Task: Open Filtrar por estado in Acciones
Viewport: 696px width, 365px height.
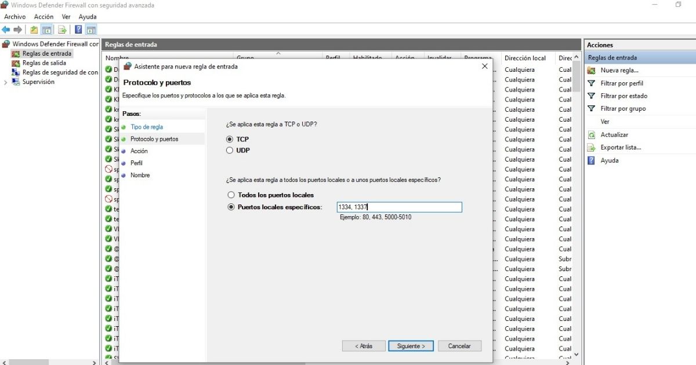Action: (x=623, y=96)
